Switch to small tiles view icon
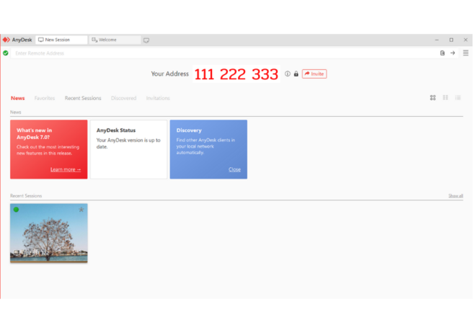The height and width of the screenshot is (335, 473). click(x=446, y=98)
